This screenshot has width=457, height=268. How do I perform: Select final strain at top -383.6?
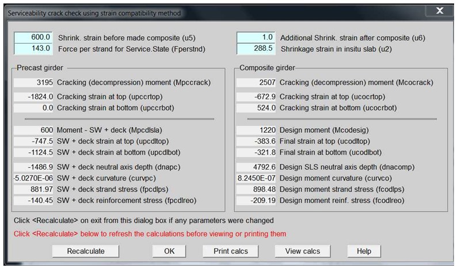pyautogui.click(x=256, y=141)
